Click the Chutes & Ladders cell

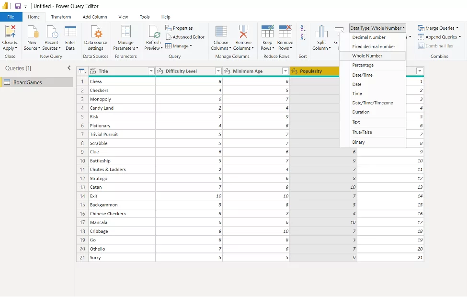pos(122,170)
